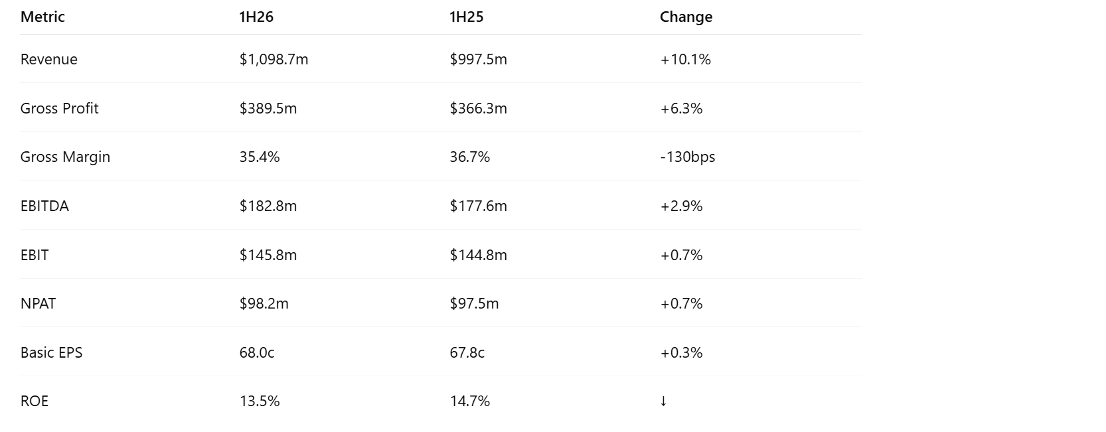This screenshot has height=432, width=1106.
Task: Click the Gross Margin row label
Action: pyautogui.click(x=65, y=157)
